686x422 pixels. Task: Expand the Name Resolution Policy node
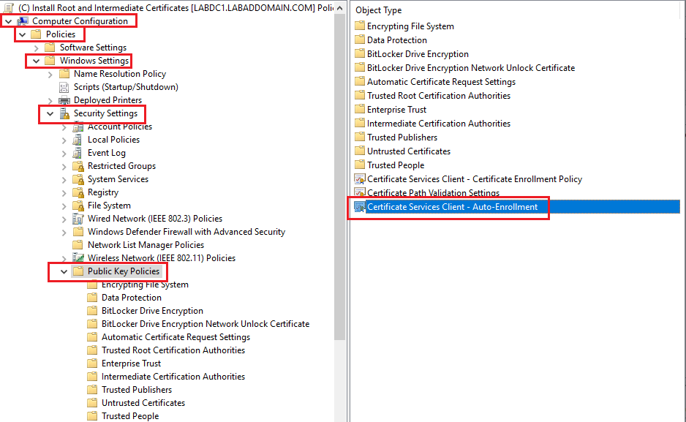point(50,74)
